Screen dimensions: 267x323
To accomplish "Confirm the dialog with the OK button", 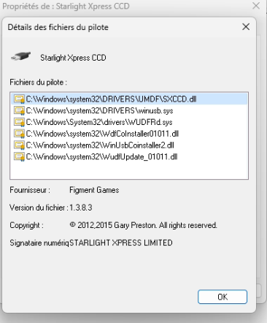I will point(222,297).
